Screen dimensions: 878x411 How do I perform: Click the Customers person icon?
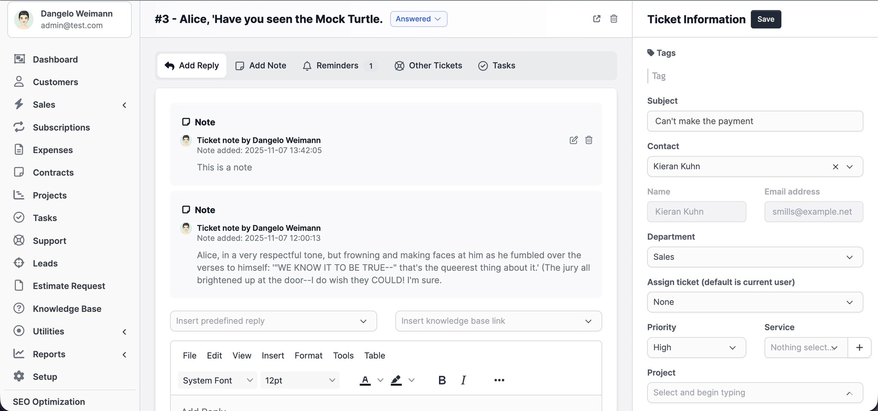[x=19, y=82]
